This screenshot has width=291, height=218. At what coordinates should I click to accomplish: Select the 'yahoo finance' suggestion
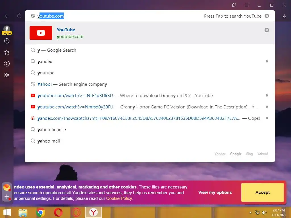click(150, 129)
